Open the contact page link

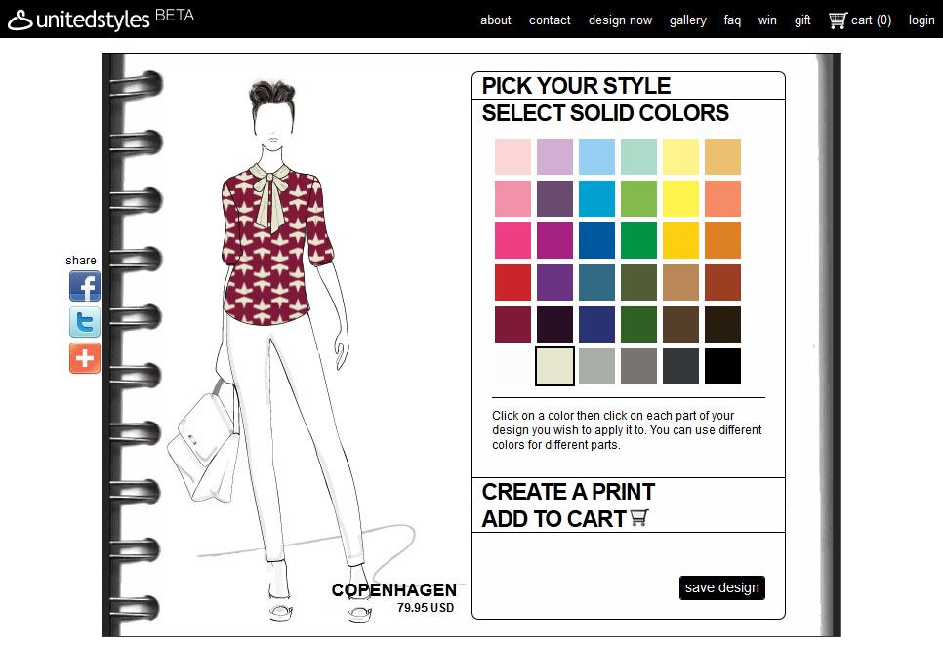click(550, 20)
